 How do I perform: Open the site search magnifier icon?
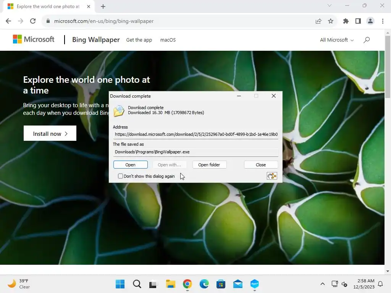coord(366,40)
